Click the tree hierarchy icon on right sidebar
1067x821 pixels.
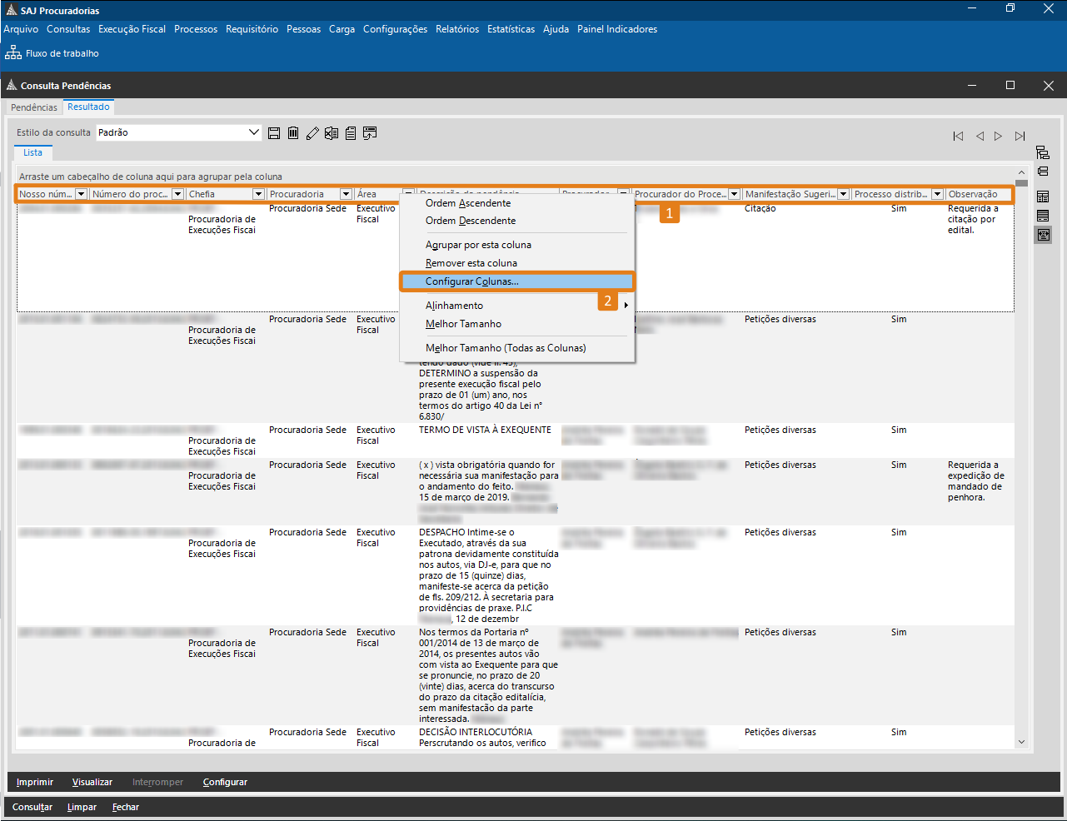pyautogui.click(x=1043, y=152)
